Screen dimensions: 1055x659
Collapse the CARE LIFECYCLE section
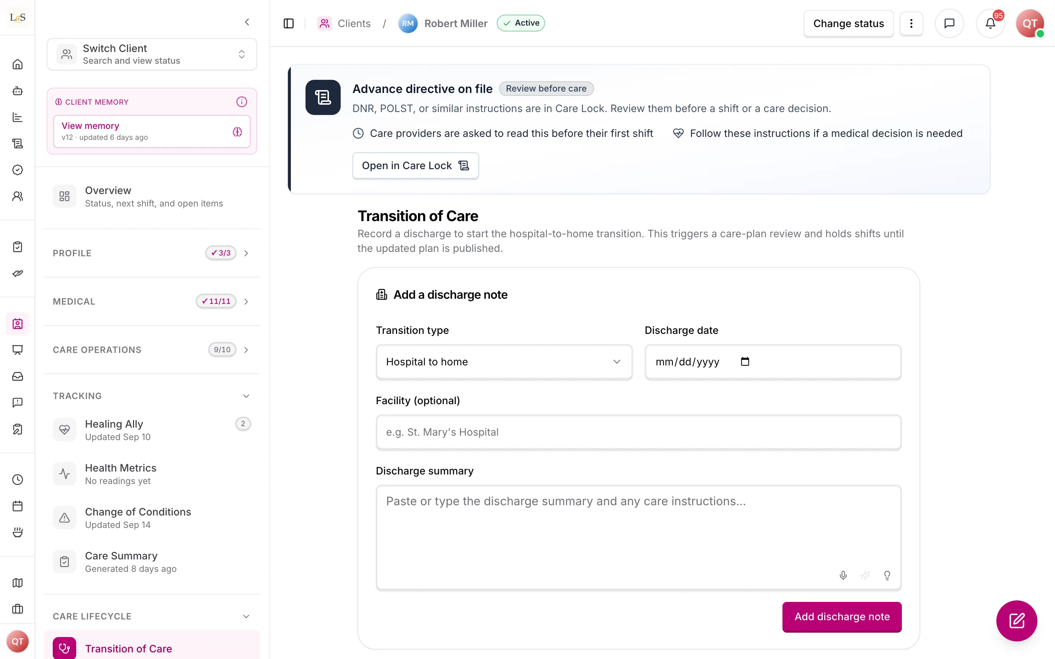[x=152, y=616]
